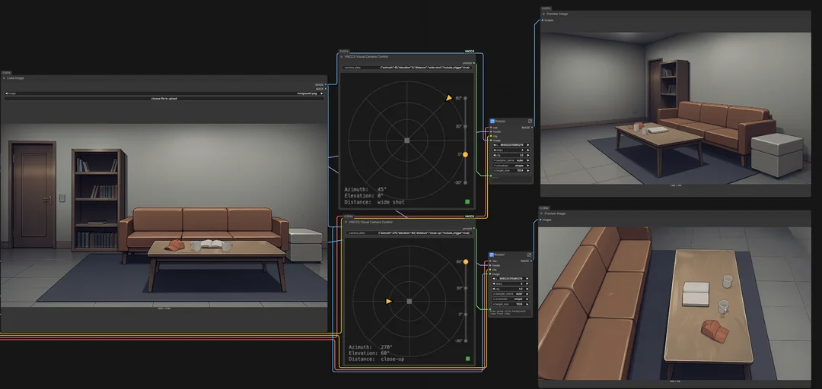Set elevation to 30° in lower camera node
Screen dimensions: 822x389
point(466,288)
